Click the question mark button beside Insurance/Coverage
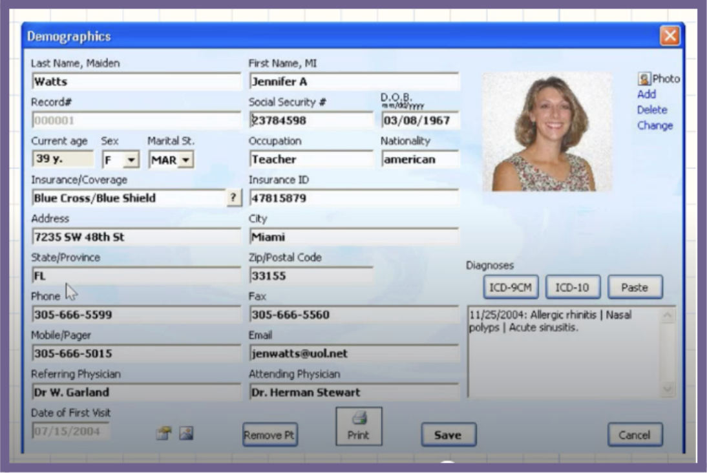 click(233, 198)
